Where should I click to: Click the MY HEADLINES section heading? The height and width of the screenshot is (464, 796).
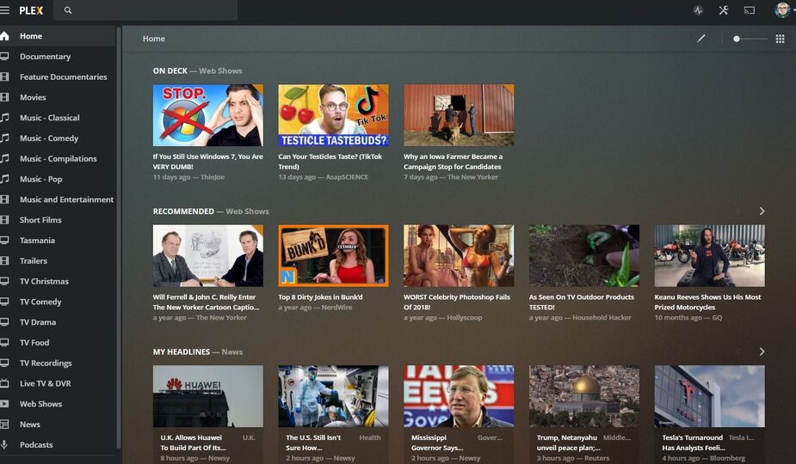click(182, 352)
